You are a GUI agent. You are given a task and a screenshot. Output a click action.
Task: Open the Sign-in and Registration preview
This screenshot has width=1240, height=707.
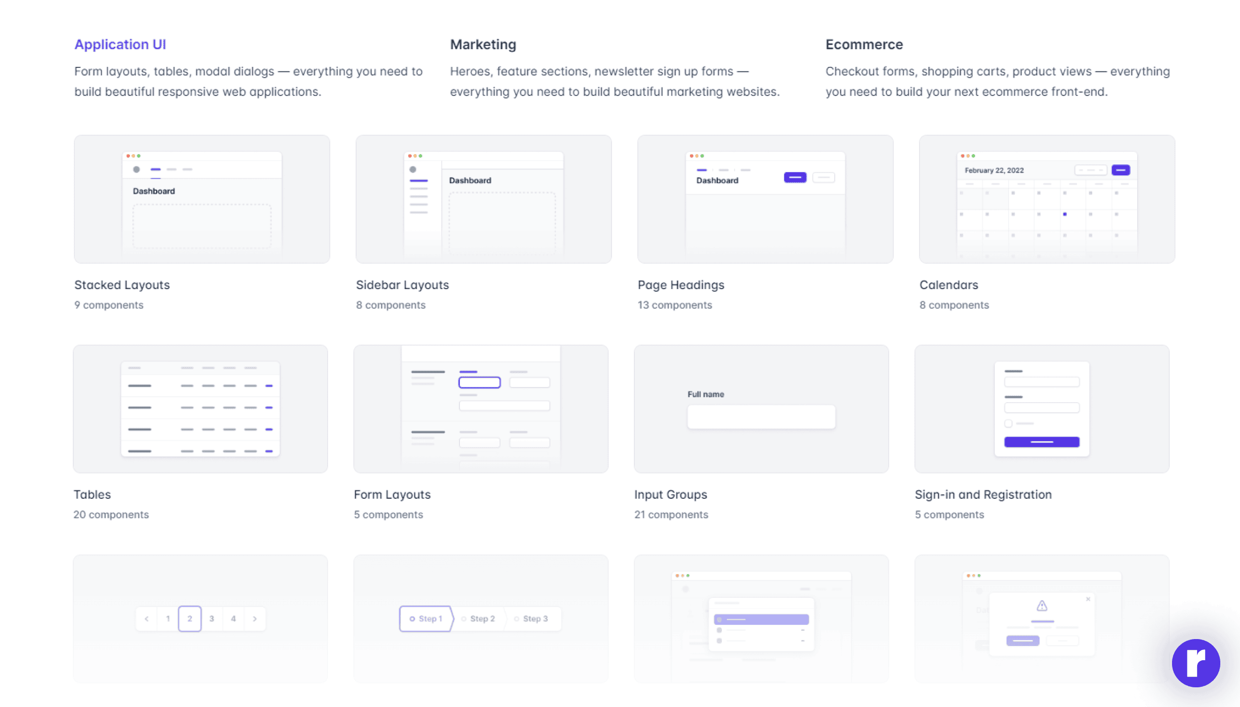[1042, 409]
